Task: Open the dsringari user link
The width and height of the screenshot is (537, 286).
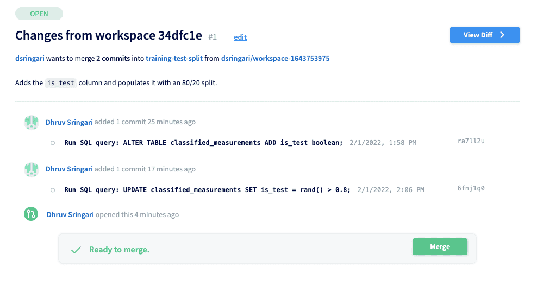Action: pyautogui.click(x=30, y=58)
